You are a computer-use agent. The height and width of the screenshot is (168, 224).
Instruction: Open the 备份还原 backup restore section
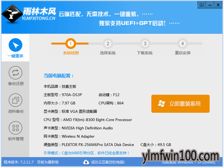(x=16, y=76)
